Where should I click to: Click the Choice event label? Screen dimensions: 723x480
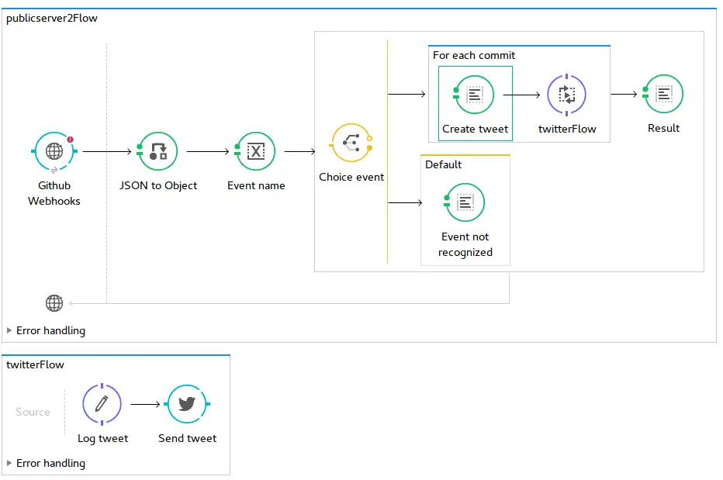tap(351, 177)
